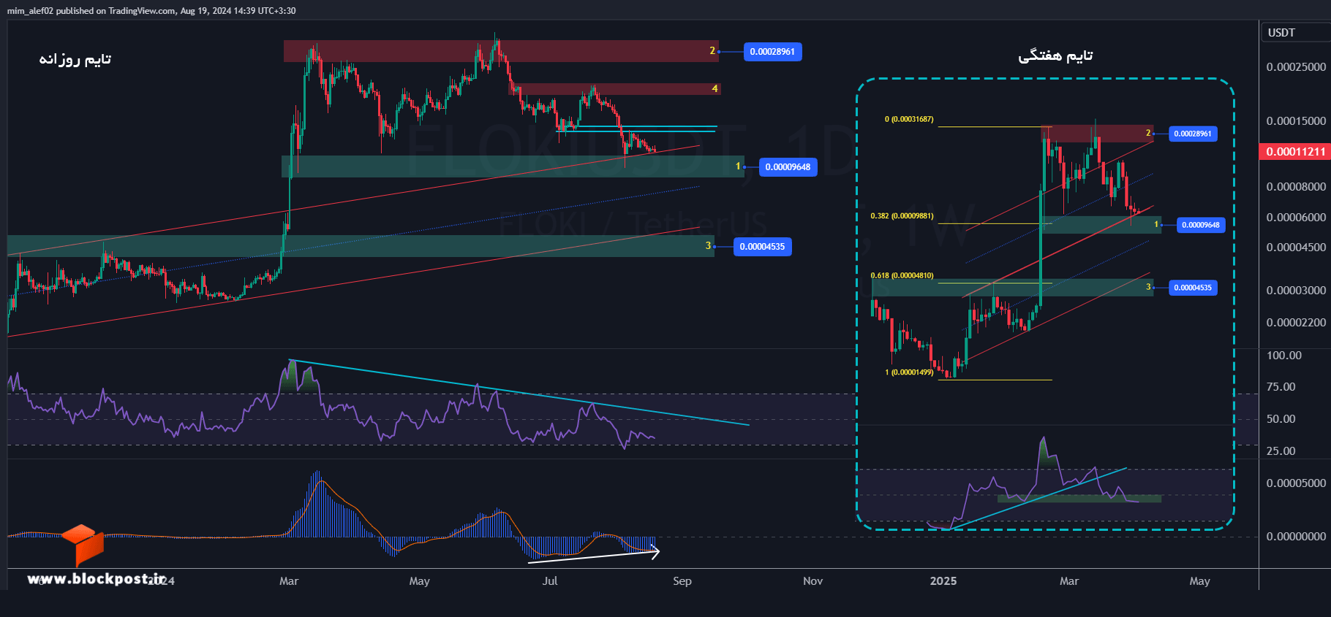Click the 0.00004535 price label on daily chart

762,247
